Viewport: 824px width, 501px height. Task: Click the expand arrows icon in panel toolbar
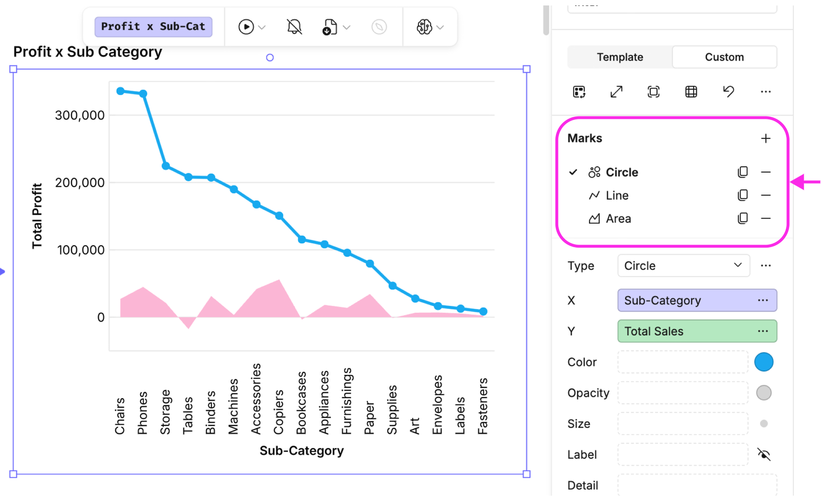point(616,92)
